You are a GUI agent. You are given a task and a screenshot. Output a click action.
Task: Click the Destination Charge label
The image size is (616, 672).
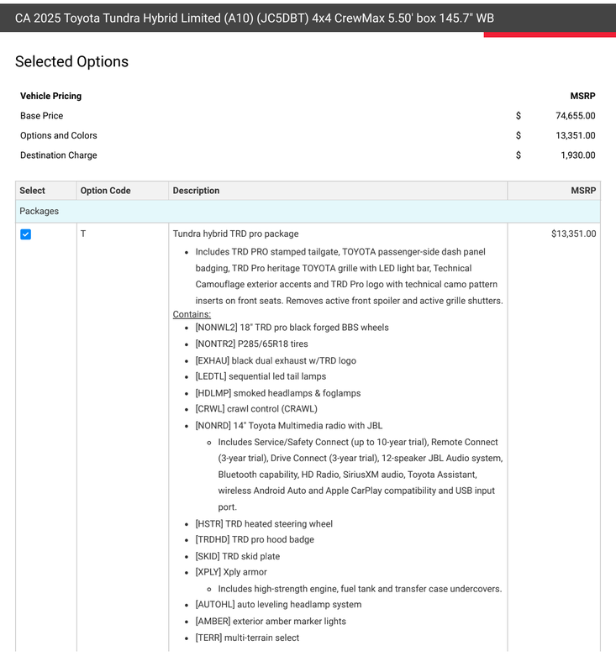59,155
